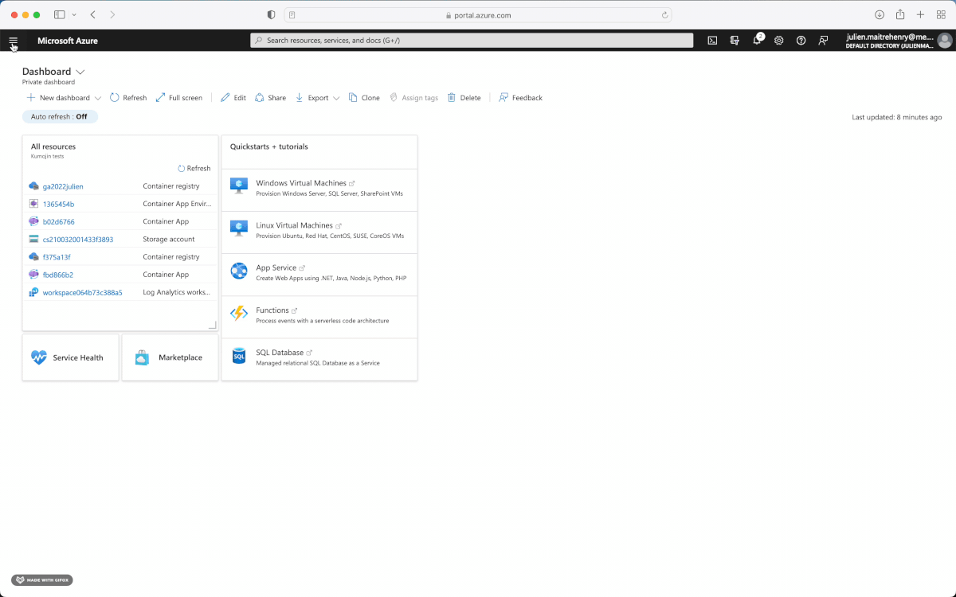Click the ga2022julien container registry icon
The width and height of the screenshot is (956, 597).
point(33,186)
